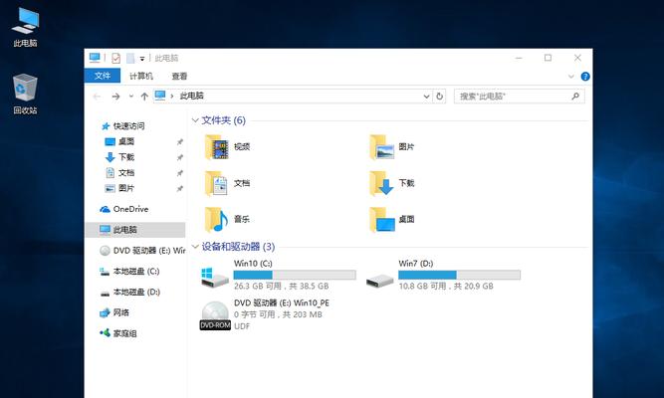
Task: Open the DVD-ROM drive (E:) Win10_PE
Action: click(213, 314)
